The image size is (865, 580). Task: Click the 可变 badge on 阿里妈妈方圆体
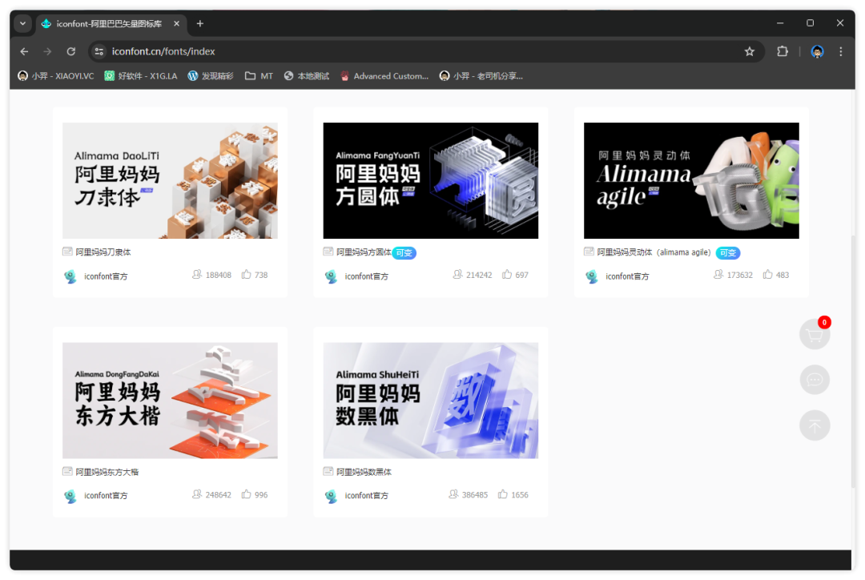404,253
